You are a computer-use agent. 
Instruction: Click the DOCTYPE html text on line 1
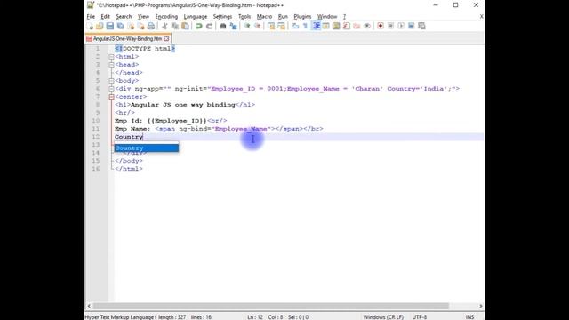(147, 49)
